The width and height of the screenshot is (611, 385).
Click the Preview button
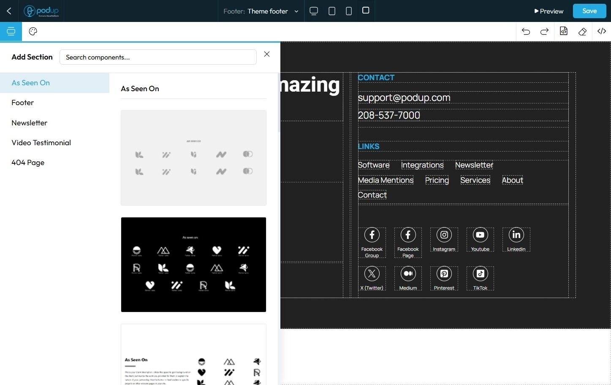pyautogui.click(x=549, y=11)
